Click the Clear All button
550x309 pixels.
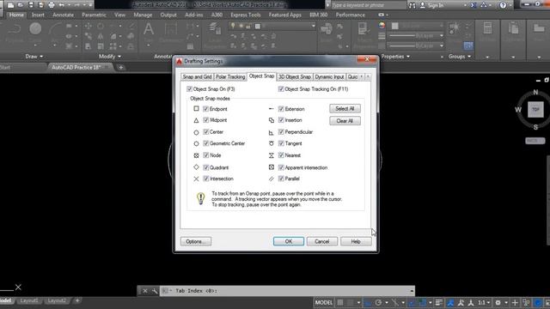tap(345, 121)
